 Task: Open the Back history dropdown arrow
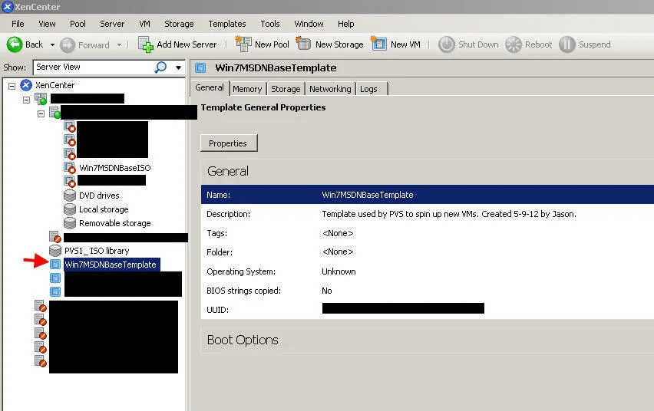tap(52, 44)
